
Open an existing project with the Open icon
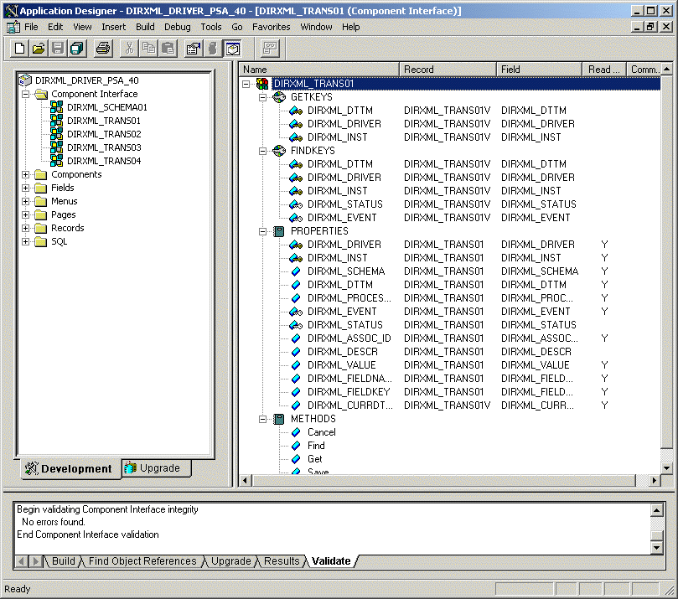click(37, 48)
